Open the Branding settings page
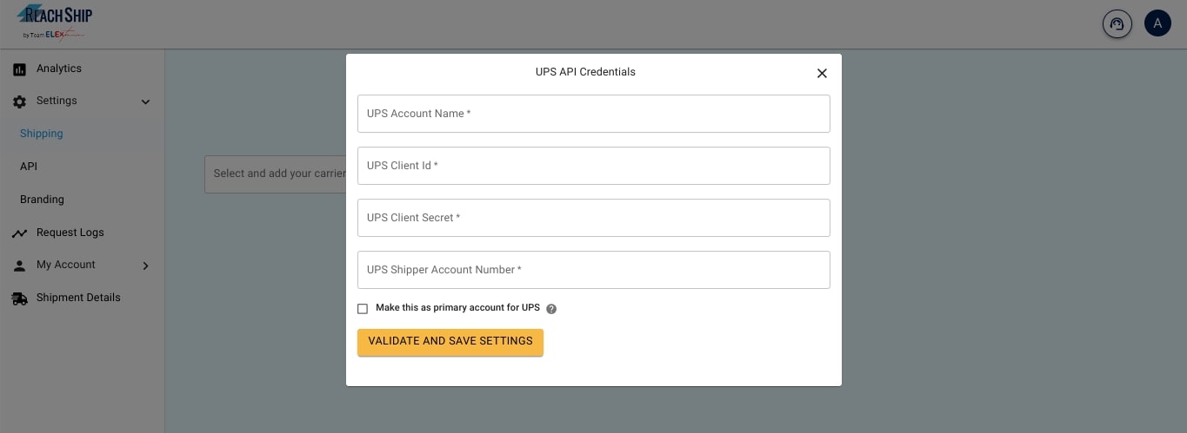Viewport: 1187px width, 433px height. tap(42, 200)
